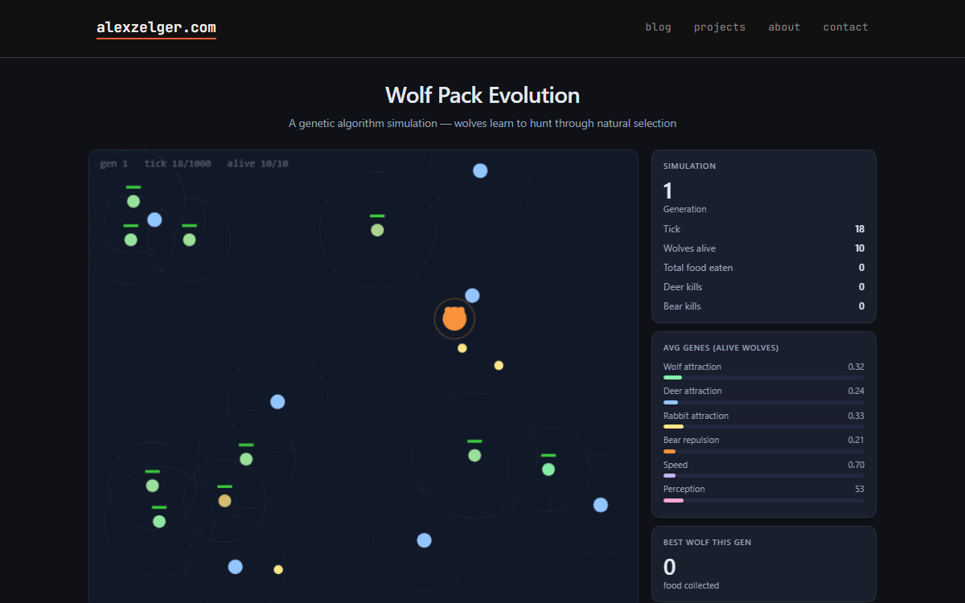Click the 'gen 1' canvas overlay label
Screen dimensions: 965x603
(113, 163)
